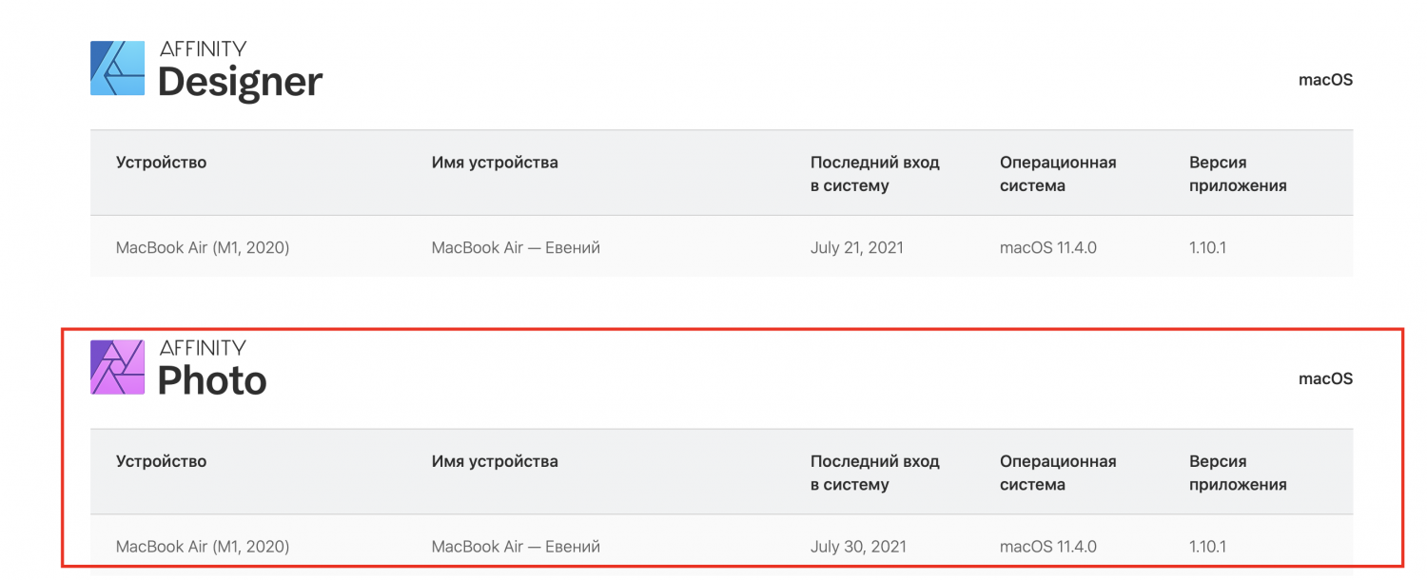Screen dimensions: 1427x580
Task: Click Последний вход в систему header under Designer
Action: click(x=874, y=174)
